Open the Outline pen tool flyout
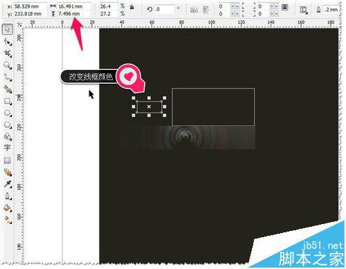346x269 pixels. point(8,196)
